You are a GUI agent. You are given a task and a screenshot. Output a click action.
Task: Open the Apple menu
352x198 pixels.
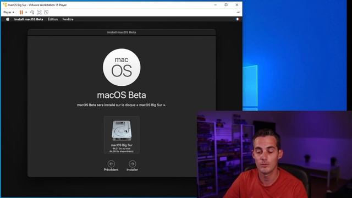8,19
